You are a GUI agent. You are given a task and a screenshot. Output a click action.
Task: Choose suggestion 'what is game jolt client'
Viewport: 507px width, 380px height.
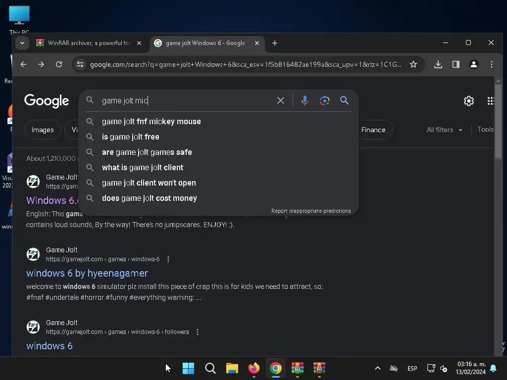pyautogui.click(x=218, y=167)
